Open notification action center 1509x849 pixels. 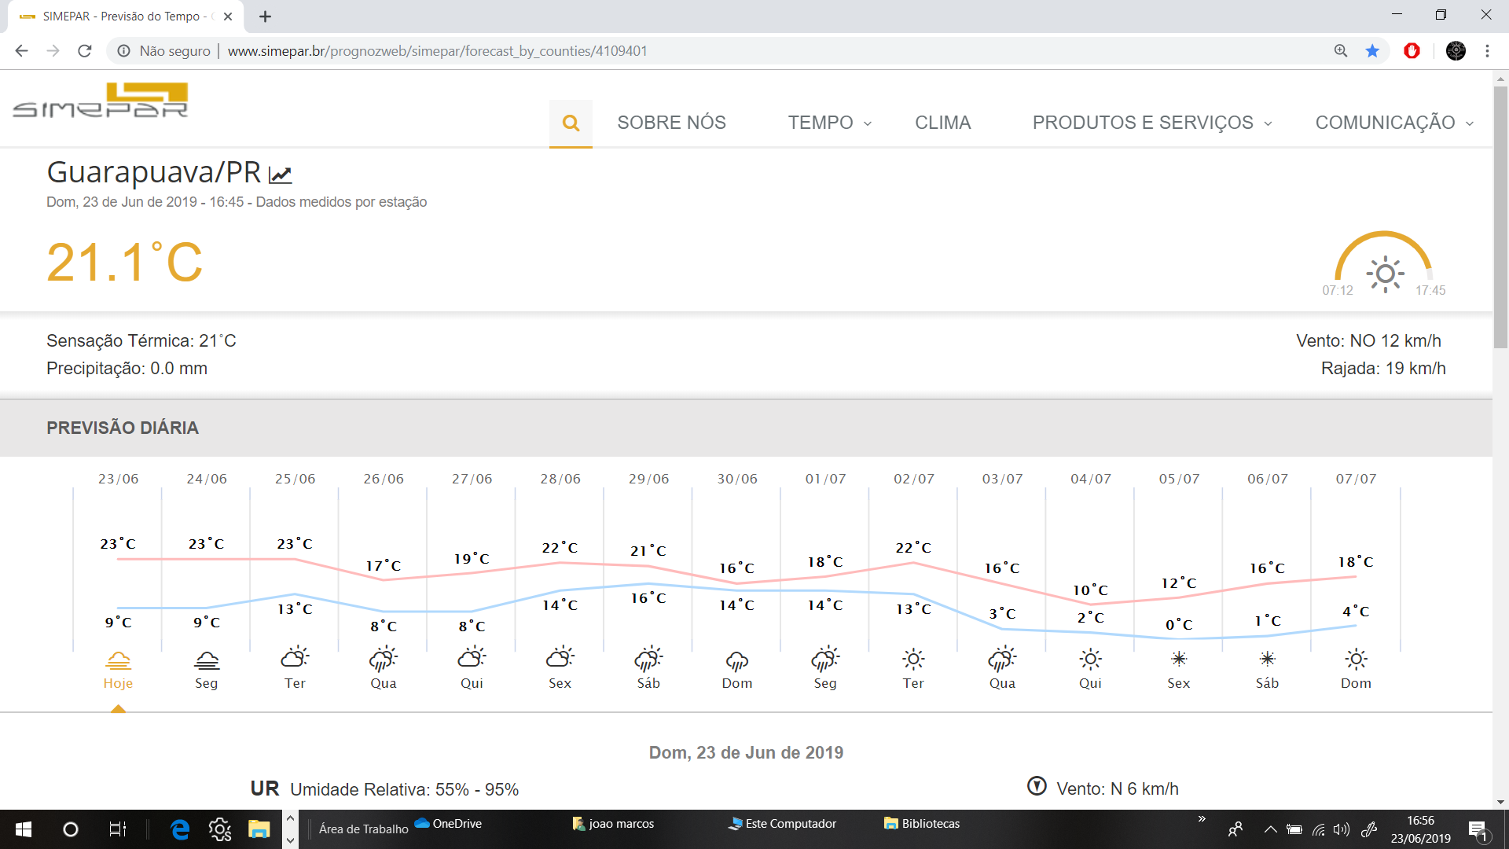(1478, 830)
